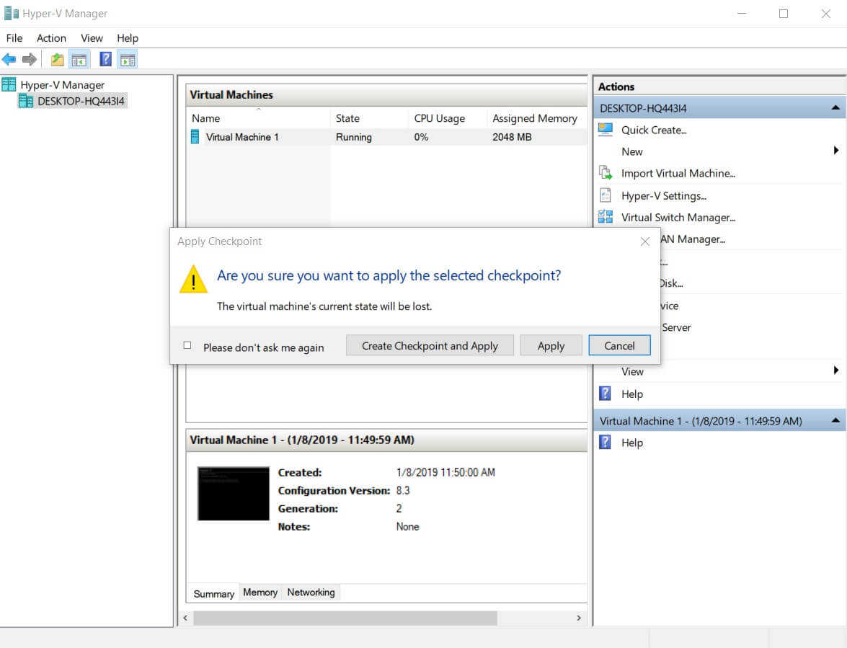
Task: Open the Action menu
Action: pyautogui.click(x=51, y=38)
